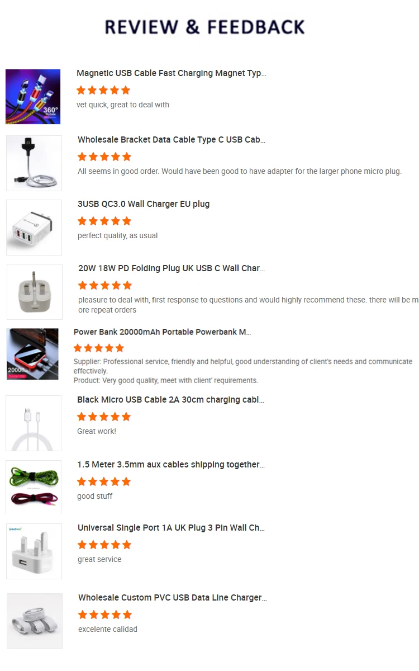The image size is (419, 671).
Task: Open the 20W PD Folding Plug image
Action: 35,292
